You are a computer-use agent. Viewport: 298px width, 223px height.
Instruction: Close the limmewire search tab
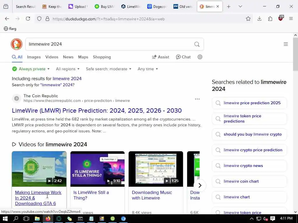click(218, 6)
